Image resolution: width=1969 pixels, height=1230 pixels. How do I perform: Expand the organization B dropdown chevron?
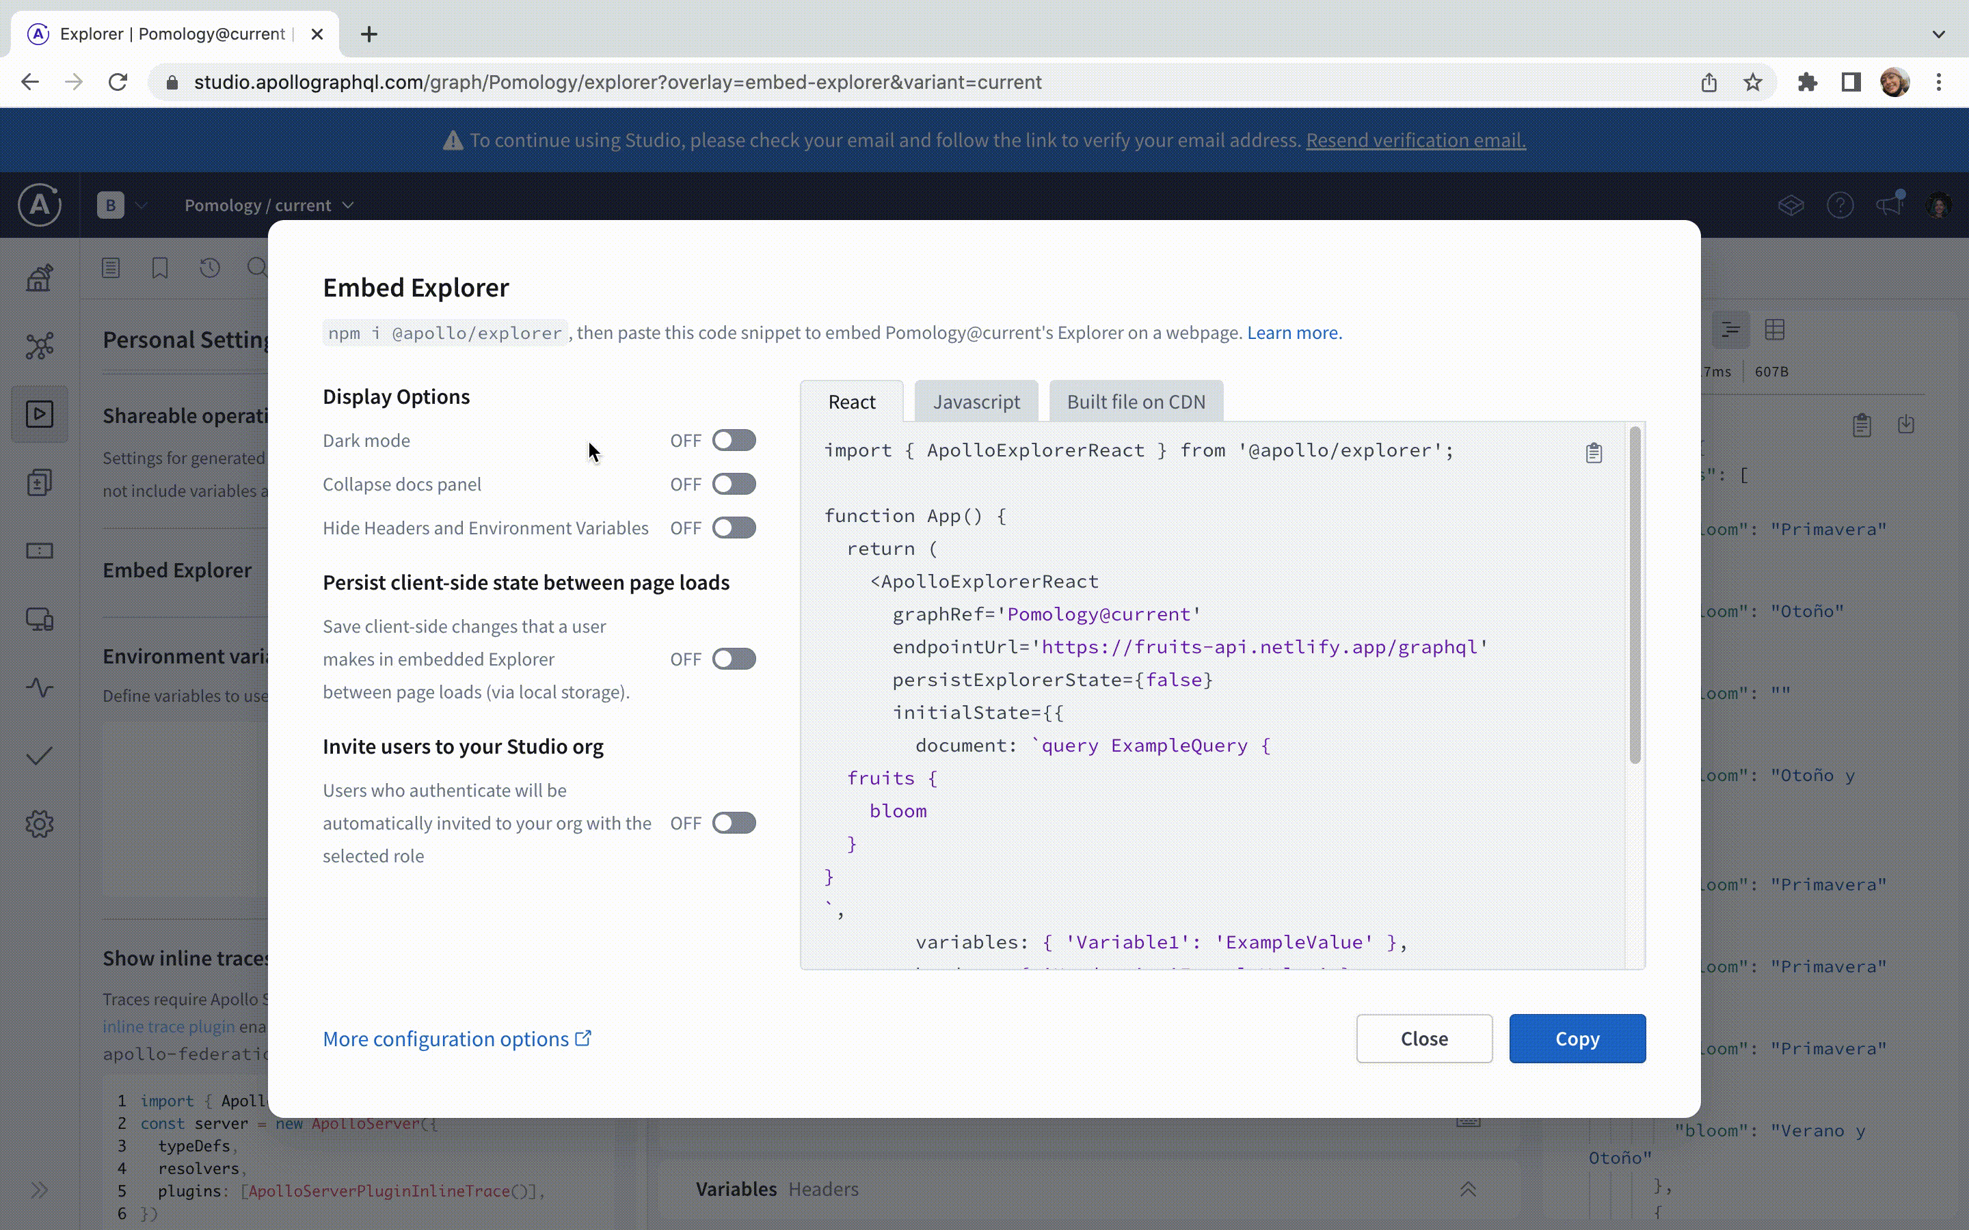142,205
